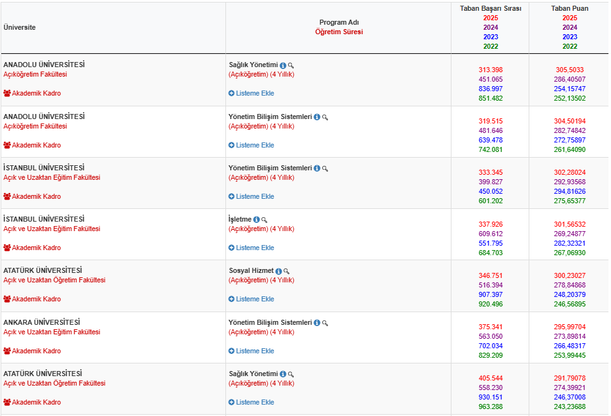Screen dimensions: 611x416
Task: Click magnifier for Ankara Yönetim Bilişim Sistemleri
Action: 325,323
